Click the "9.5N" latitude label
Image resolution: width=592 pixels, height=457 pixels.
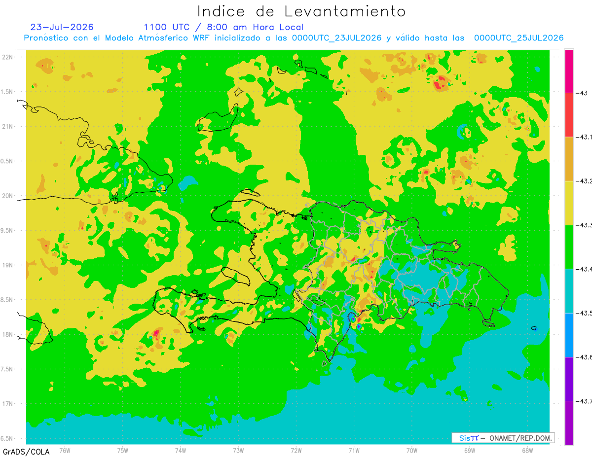(x=7, y=230)
